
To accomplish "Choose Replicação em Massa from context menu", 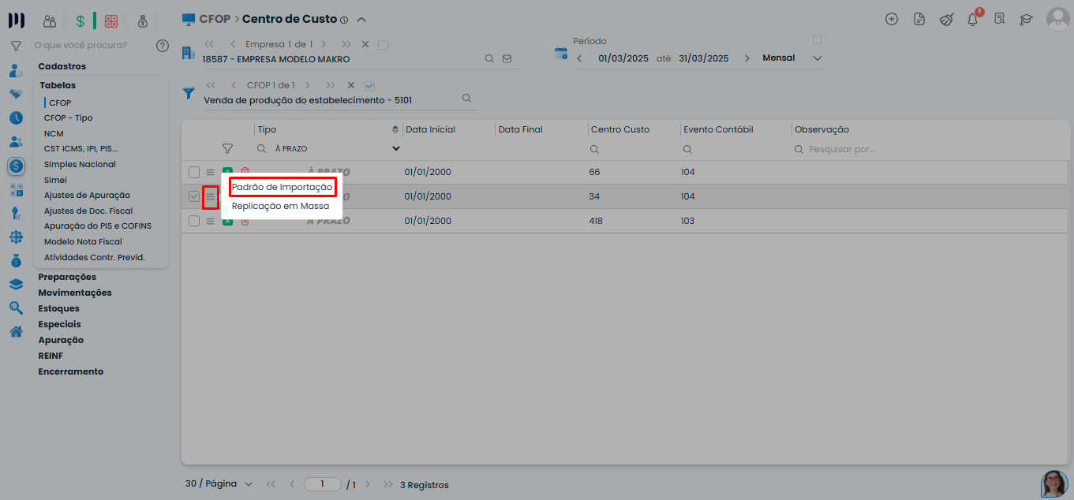I will (280, 206).
